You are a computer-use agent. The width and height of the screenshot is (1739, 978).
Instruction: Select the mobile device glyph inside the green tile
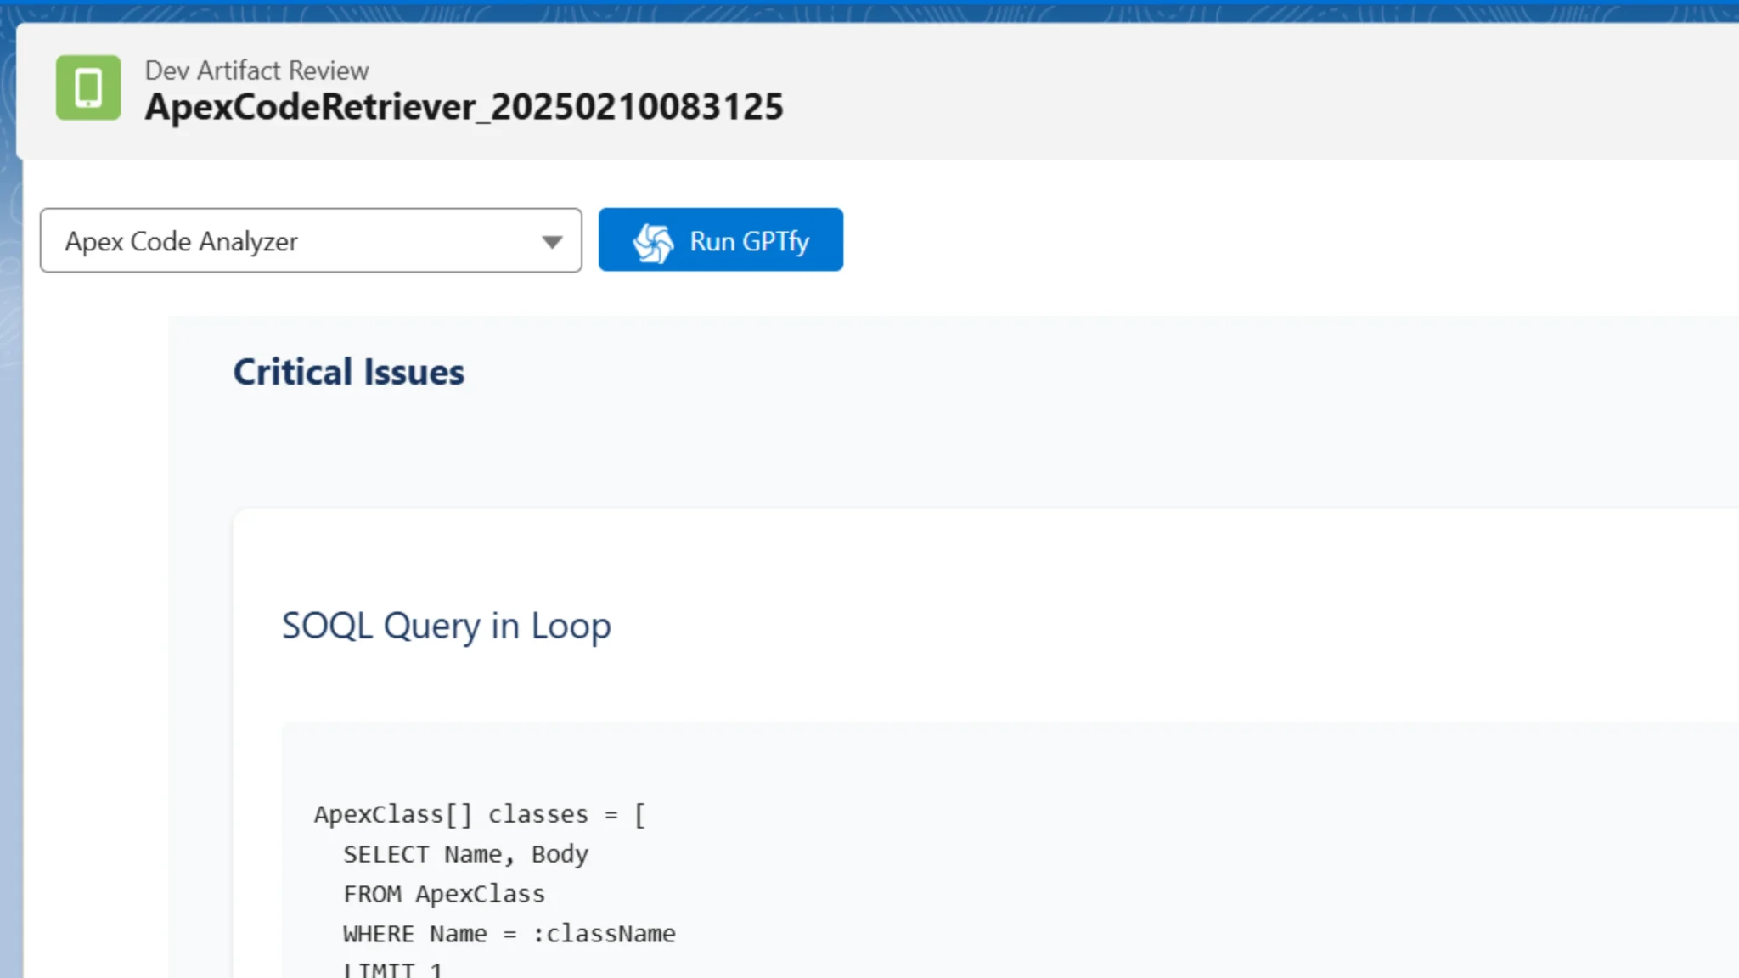point(87,86)
